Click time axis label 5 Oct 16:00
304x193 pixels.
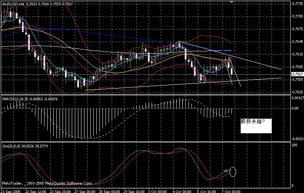click(x=207, y=191)
